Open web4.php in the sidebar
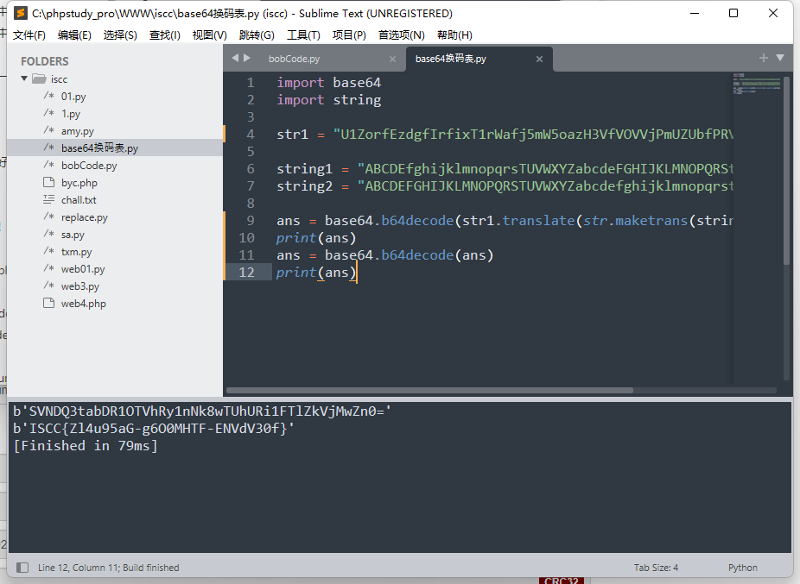The width and height of the screenshot is (800, 584). click(84, 304)
